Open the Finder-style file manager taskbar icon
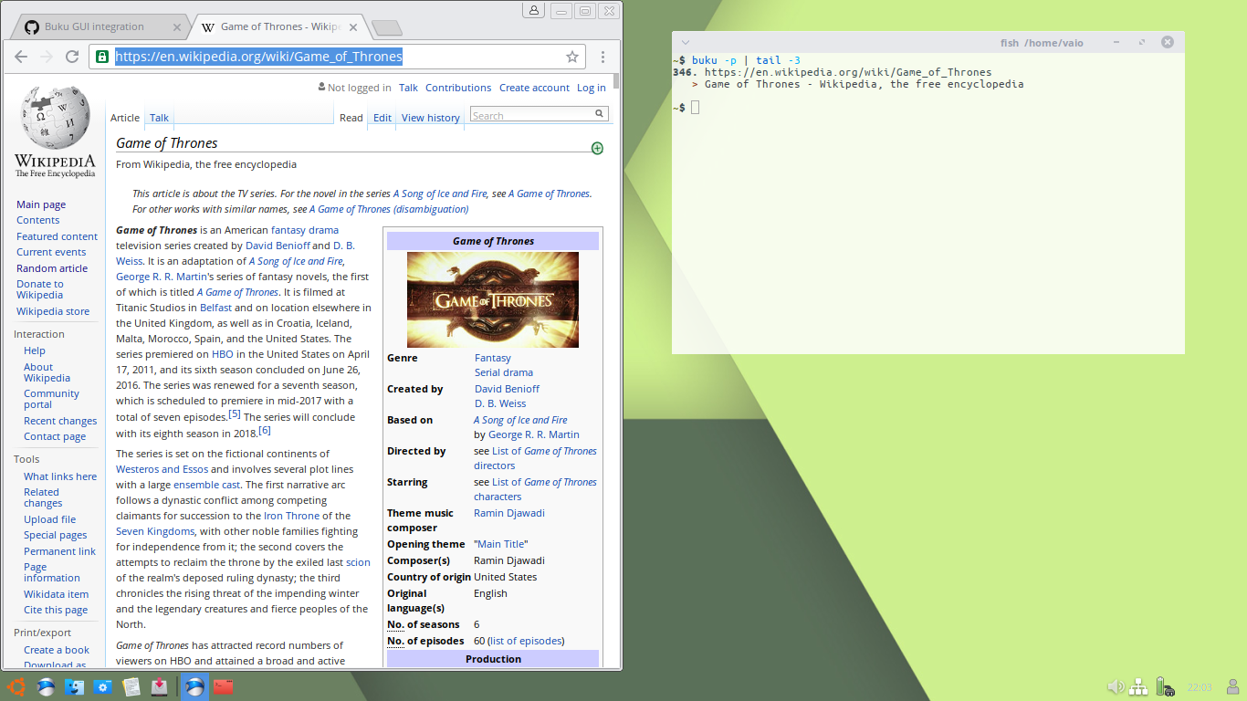 click(74, 686)
